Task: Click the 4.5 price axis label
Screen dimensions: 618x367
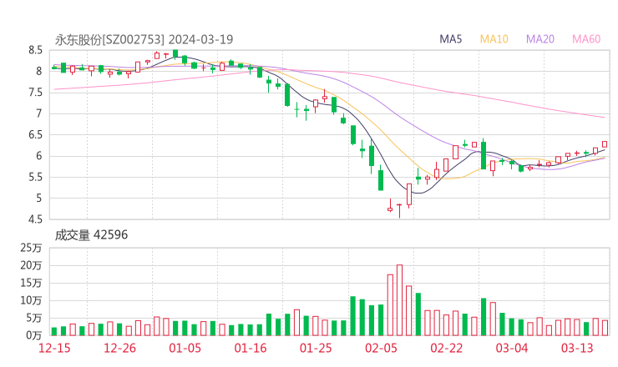Action: tap(35, 219)
